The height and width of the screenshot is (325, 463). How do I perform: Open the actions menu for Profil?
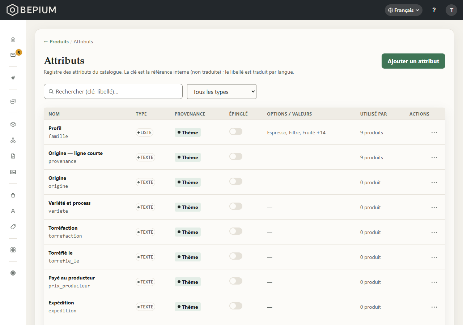coord(434,133)
